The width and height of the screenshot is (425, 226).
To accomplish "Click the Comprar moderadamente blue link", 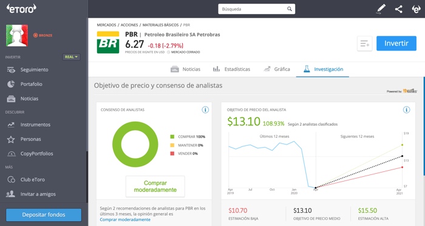I will click(125, 220).
